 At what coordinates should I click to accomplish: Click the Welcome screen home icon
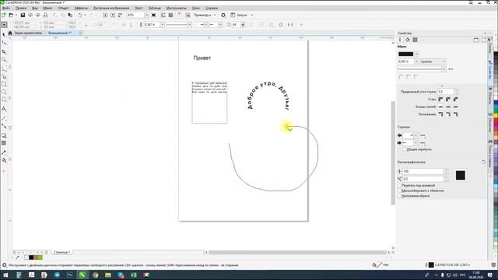coord(10,33)
